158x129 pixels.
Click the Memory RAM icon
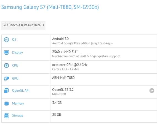[7, 104]
